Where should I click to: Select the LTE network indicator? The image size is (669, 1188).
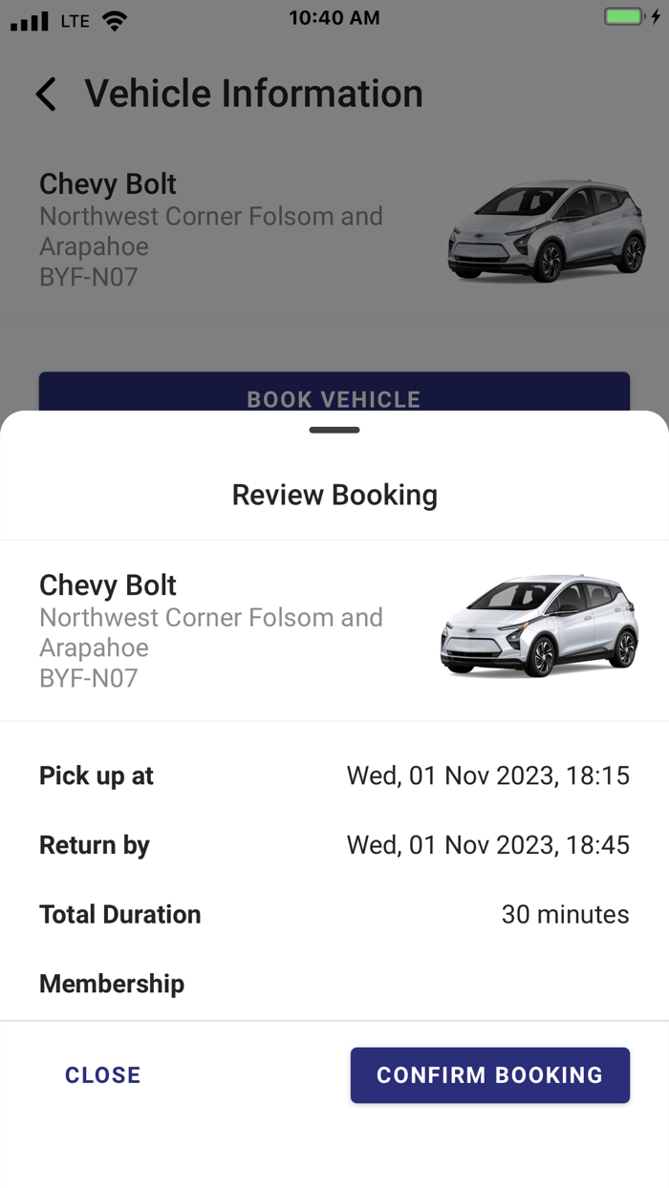(x=74, y=19)
